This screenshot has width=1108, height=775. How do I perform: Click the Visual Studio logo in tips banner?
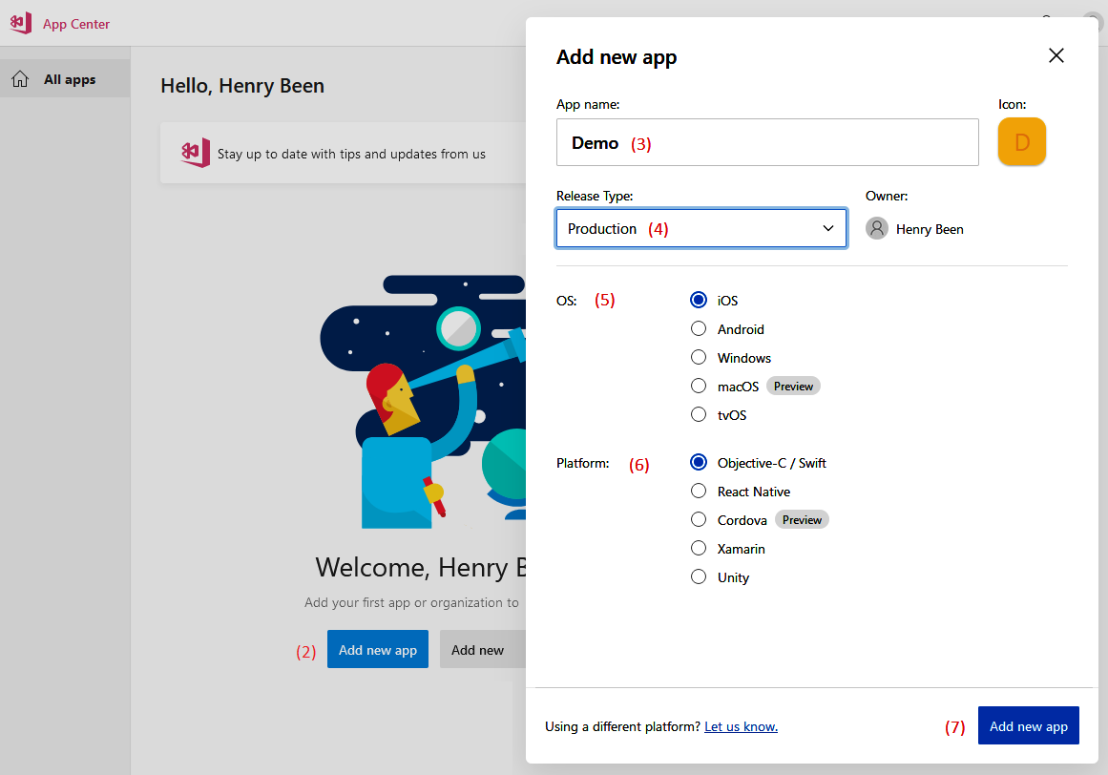click(195, 153)
